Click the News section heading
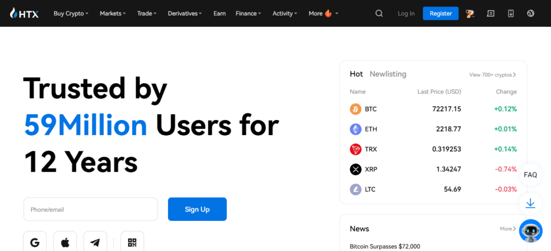Screen dimensions: 551x251 [359, 228]
